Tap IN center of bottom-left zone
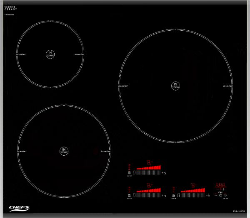 click(x=64, y=151)
